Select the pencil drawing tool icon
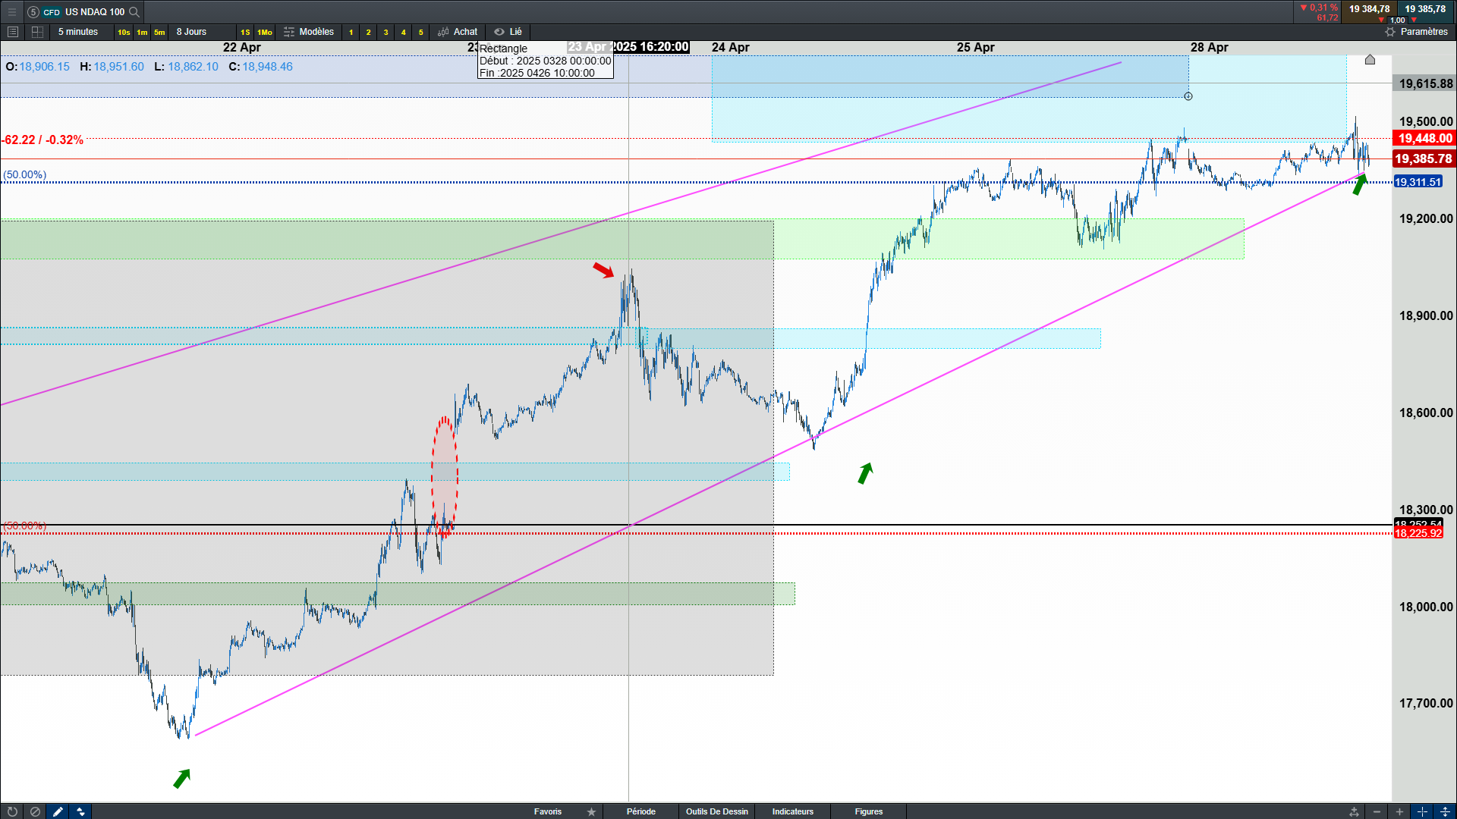The height and width of the screenshot is (819, 1457). (58, 811)
